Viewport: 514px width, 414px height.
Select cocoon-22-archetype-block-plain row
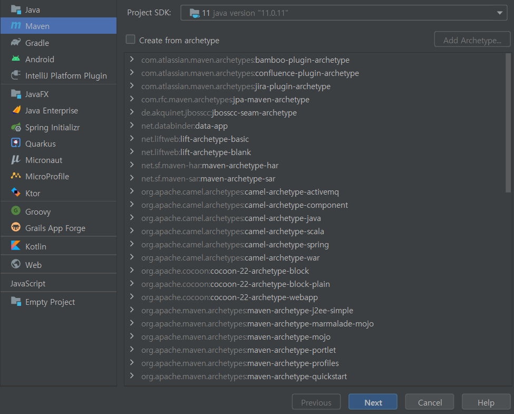[315, 284]
